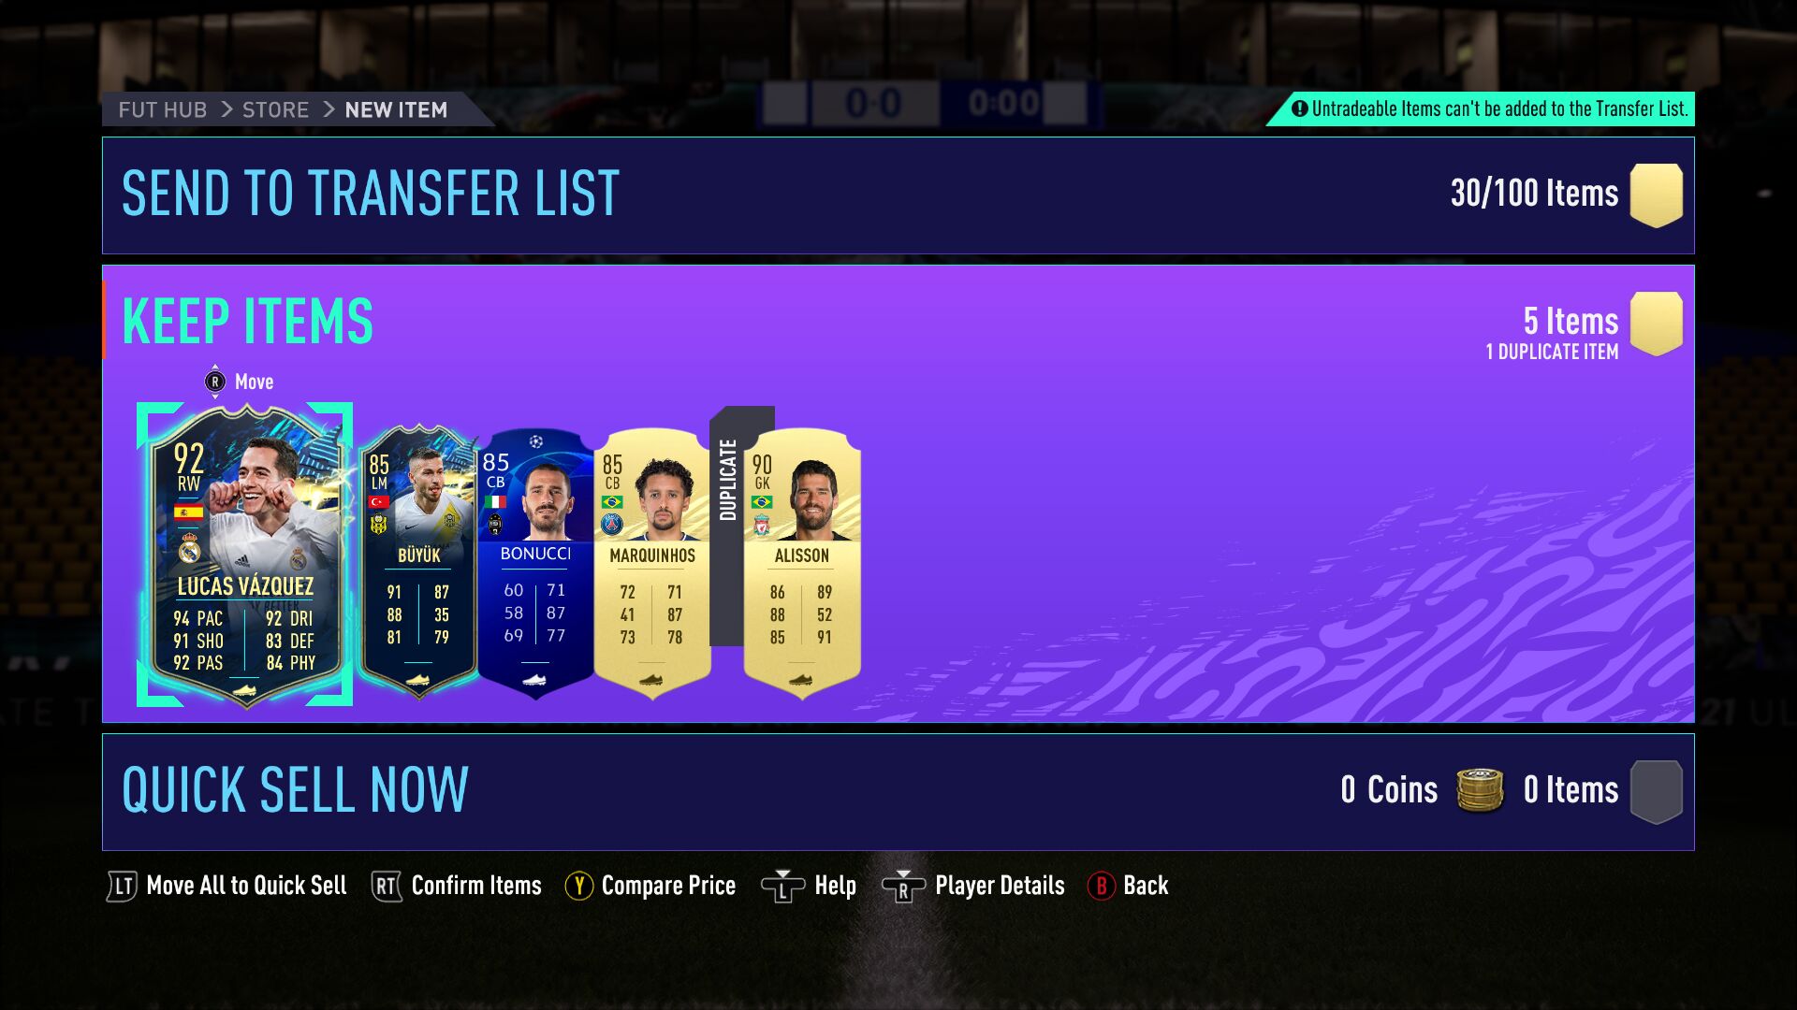1797x1010 pixels.
Task: Open the FUT HUB breadcrumb
Action: 163,109
